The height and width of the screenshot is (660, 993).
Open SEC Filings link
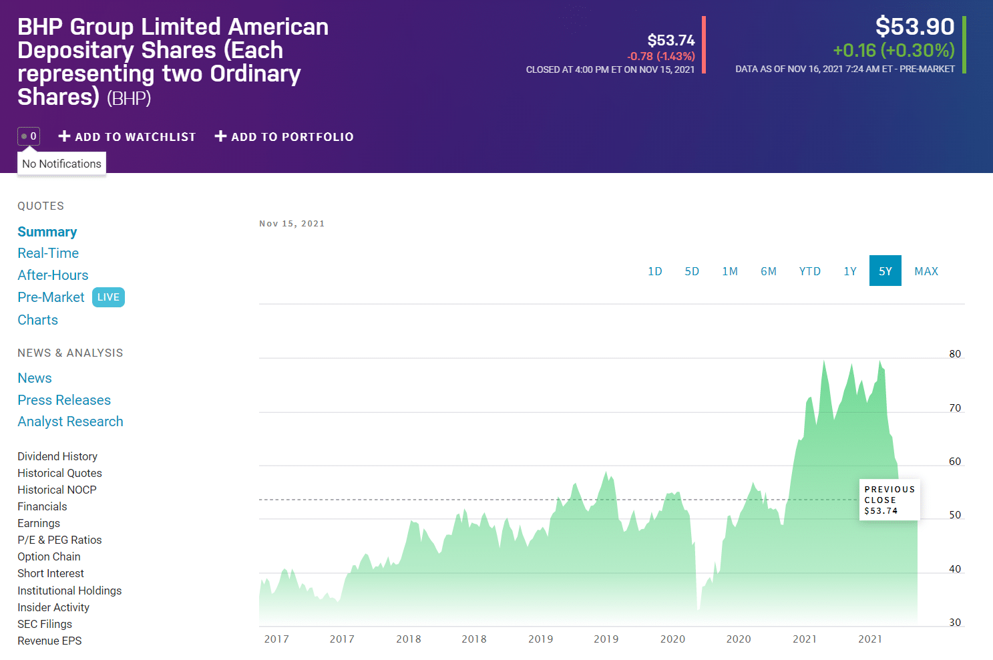click(45, 624)
